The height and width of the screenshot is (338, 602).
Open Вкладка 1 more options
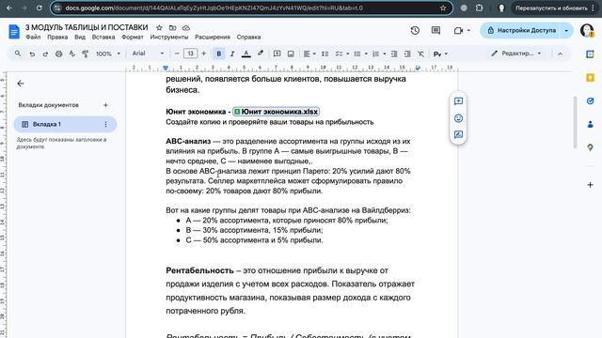(x=105, y=124)
